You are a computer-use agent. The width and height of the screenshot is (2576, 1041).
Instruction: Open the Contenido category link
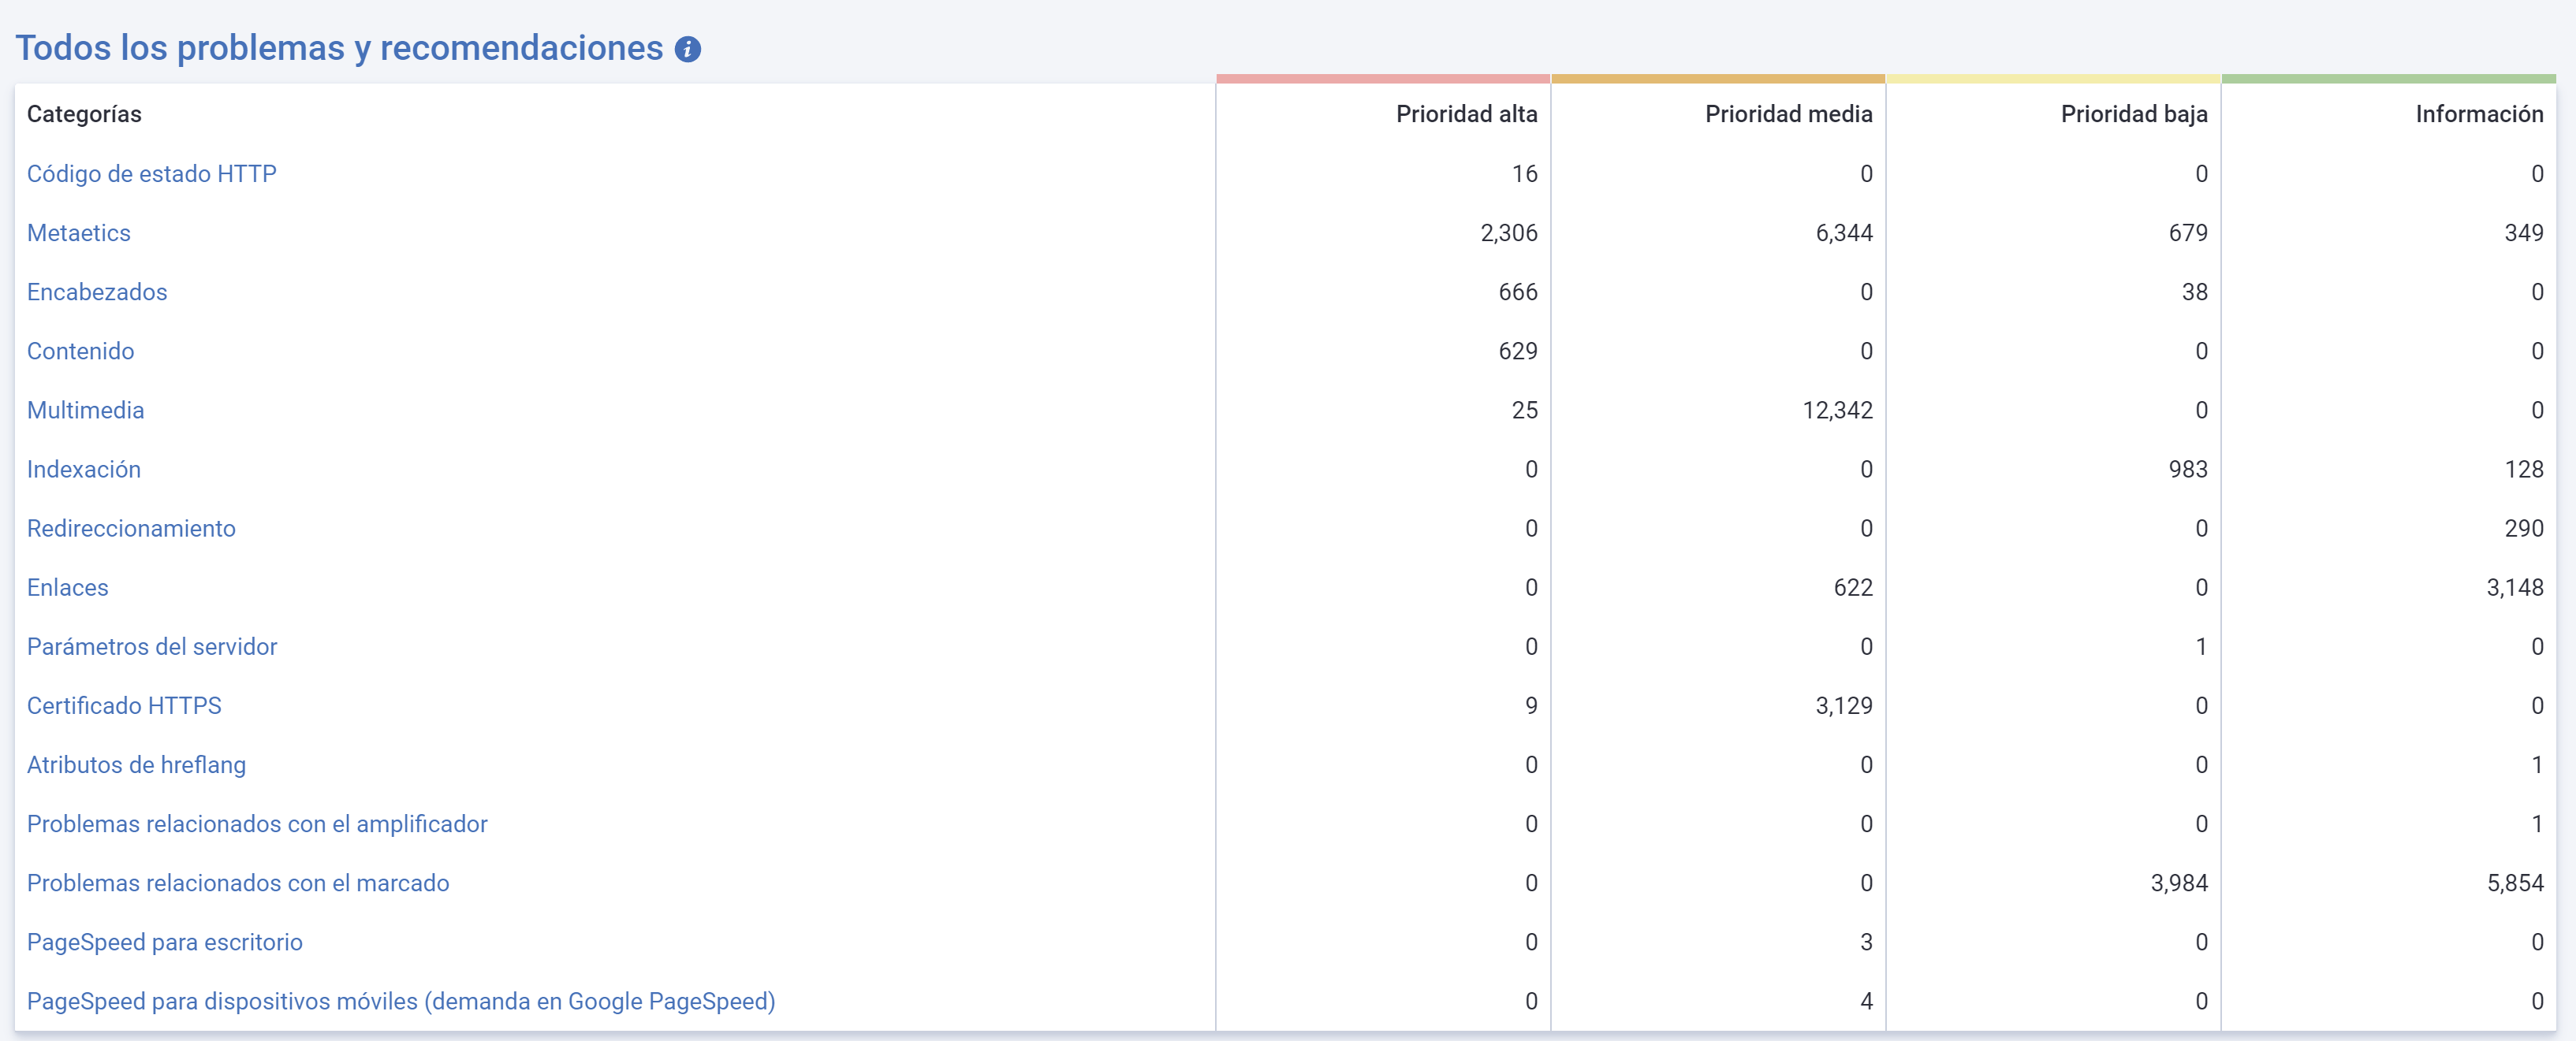pyautogui.click(x=80, y=351)
